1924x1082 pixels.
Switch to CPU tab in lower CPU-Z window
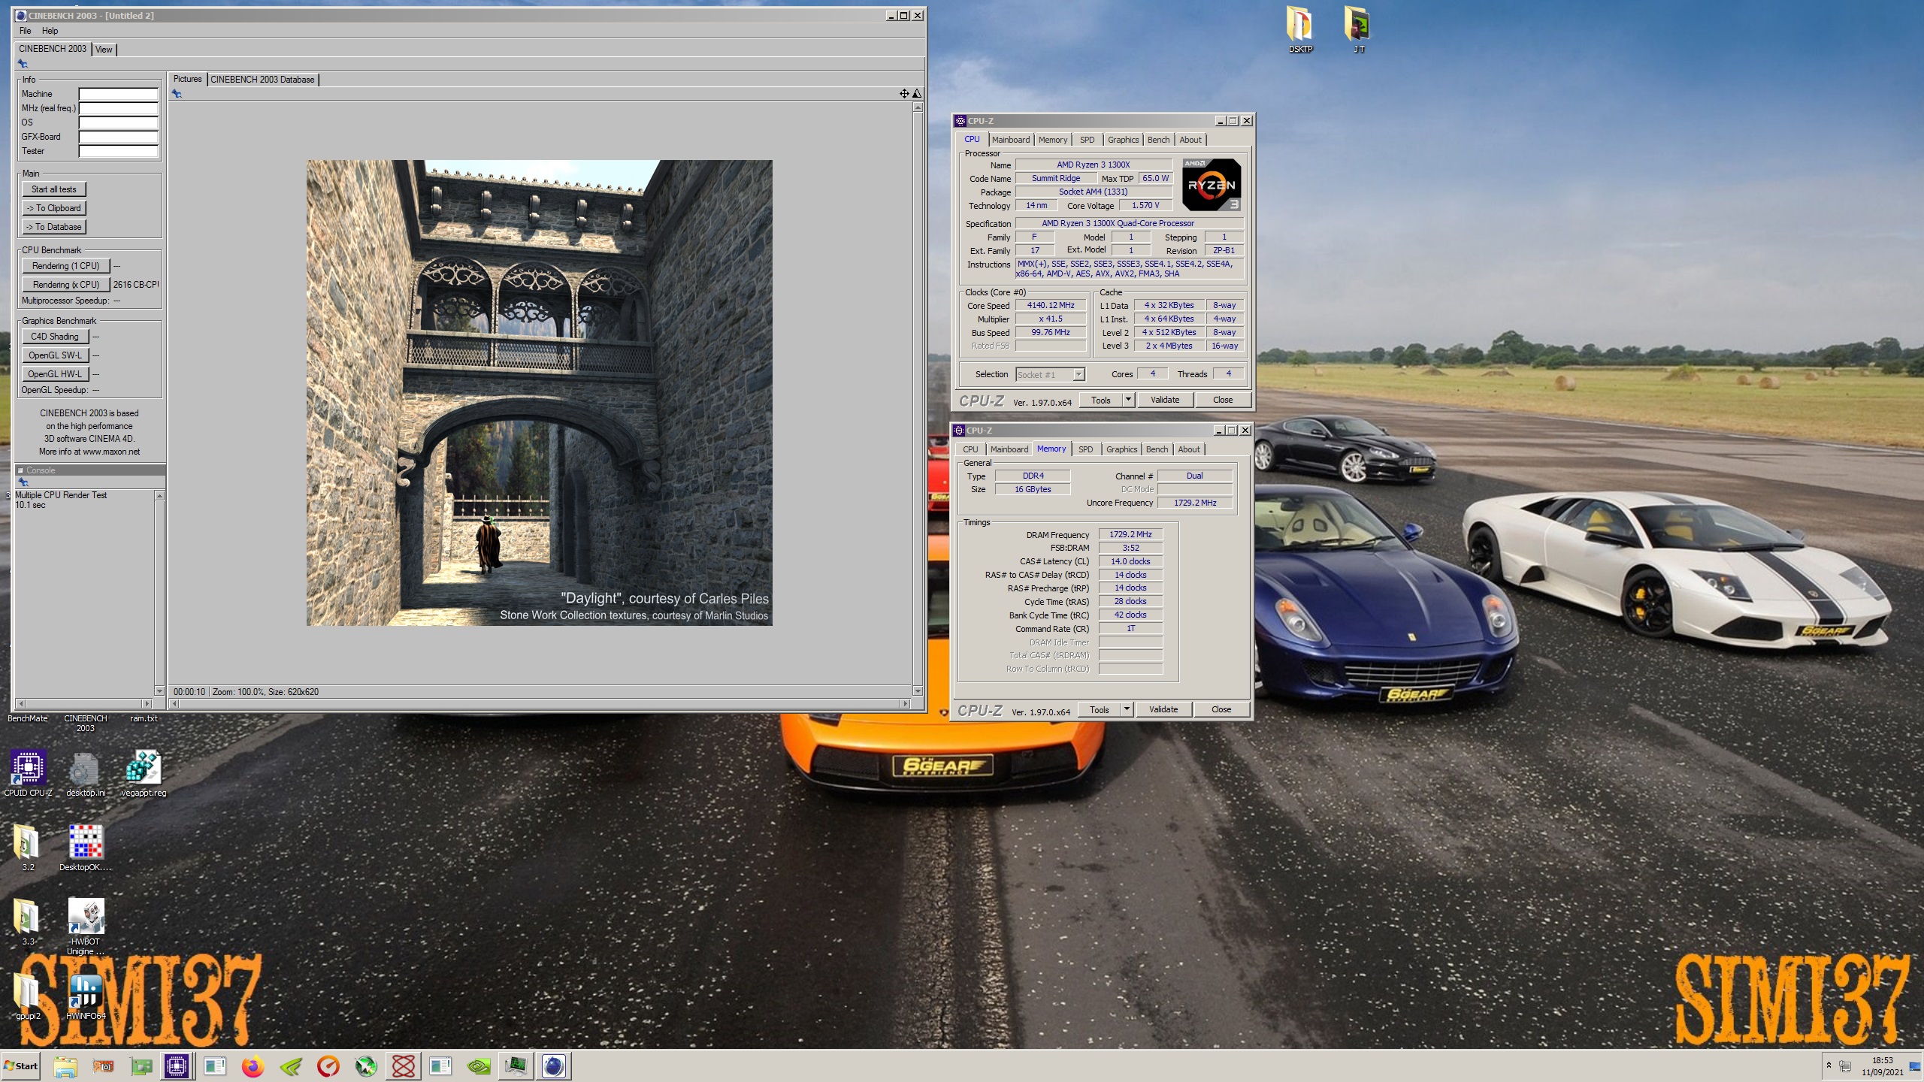point(970,449)
